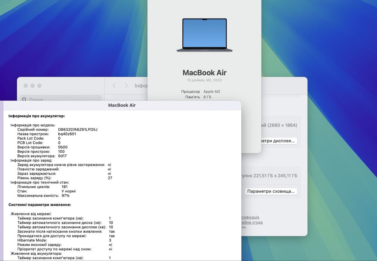The width and height of the screenshot is (377, 261).
Task: Select the large MacBook Air heading in About window
Action: click(x=204, y=73)
